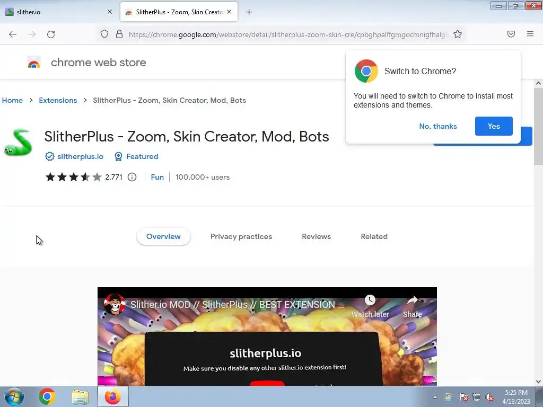Click the browser forward arrow
Image resolution: width=543 pixels, height=407 pixels.
[x=32, y=34]
